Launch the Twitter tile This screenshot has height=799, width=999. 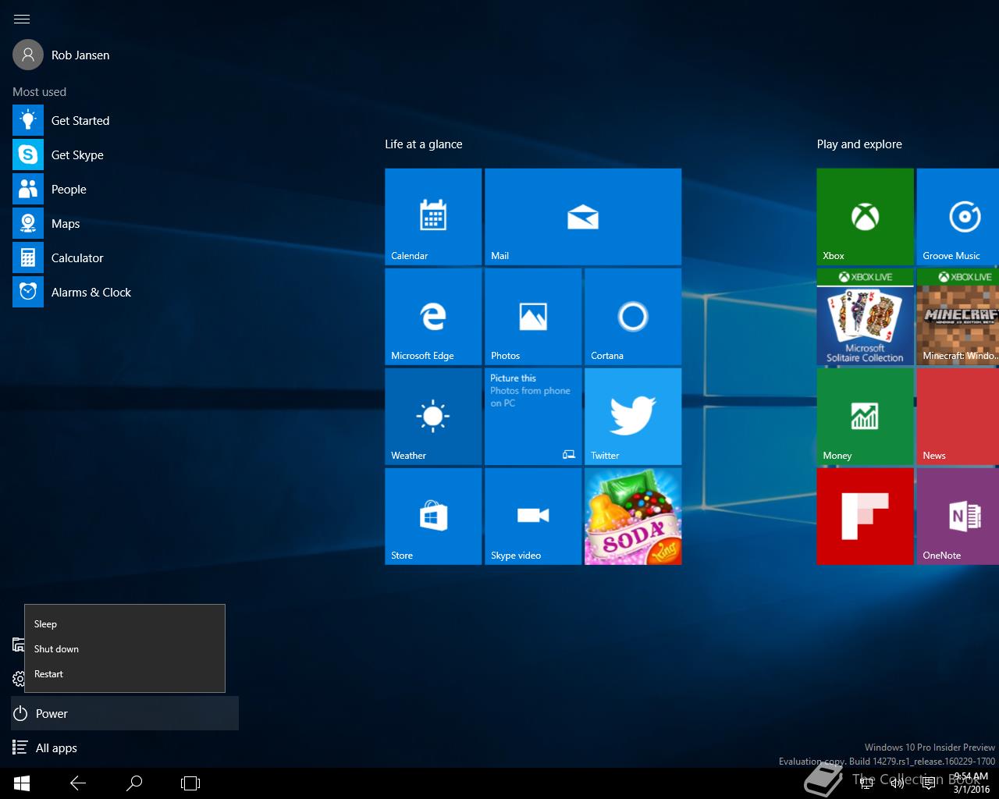633,417
